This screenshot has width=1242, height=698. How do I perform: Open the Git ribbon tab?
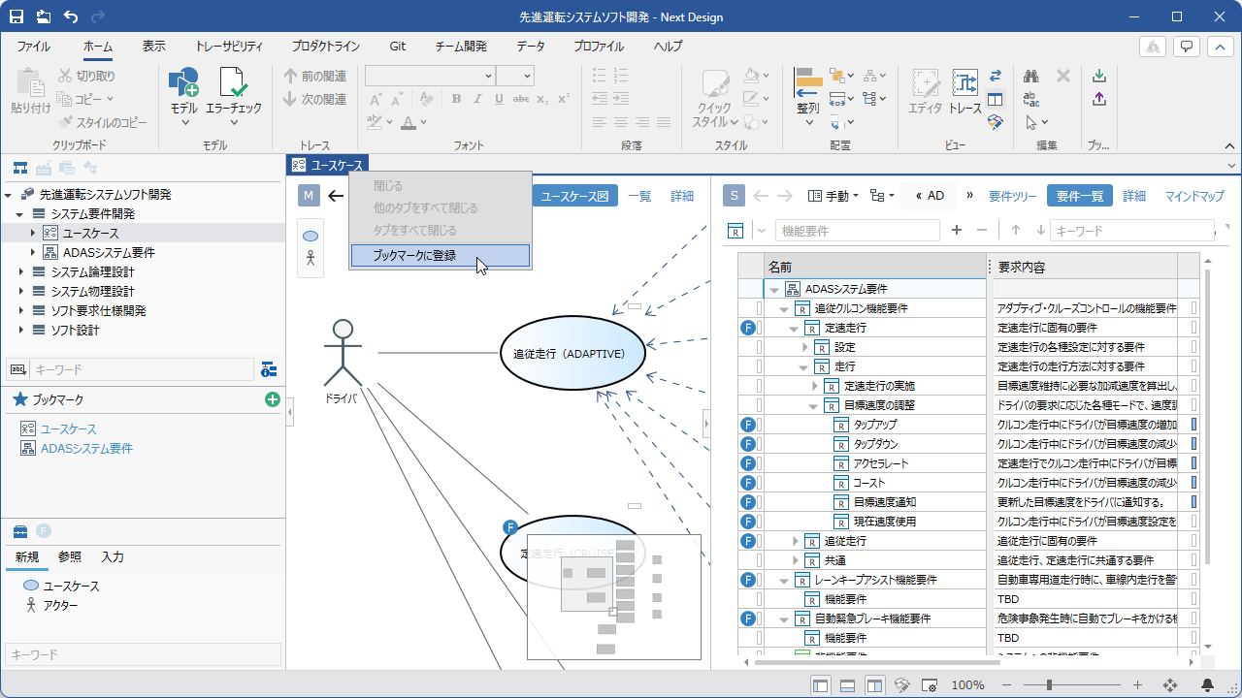398,47
